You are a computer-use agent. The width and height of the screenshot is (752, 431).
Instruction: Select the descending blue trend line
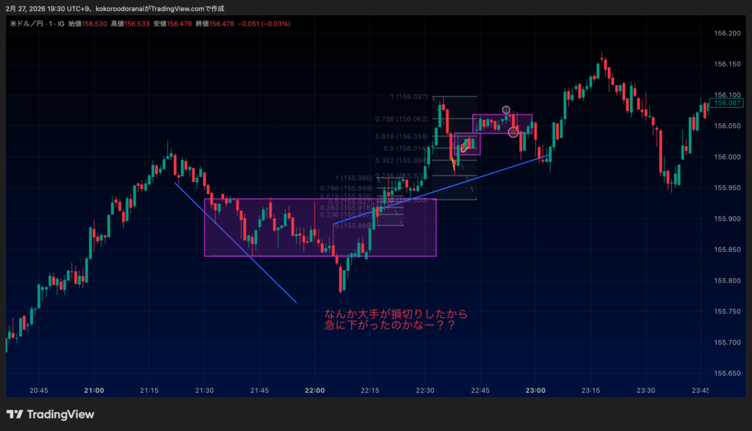point(235,242)
